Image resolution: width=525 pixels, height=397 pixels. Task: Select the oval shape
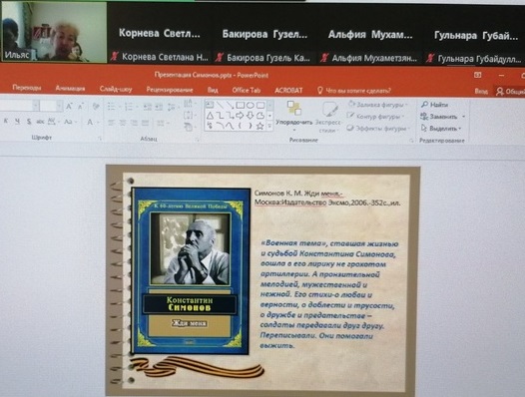click(251, 106)
